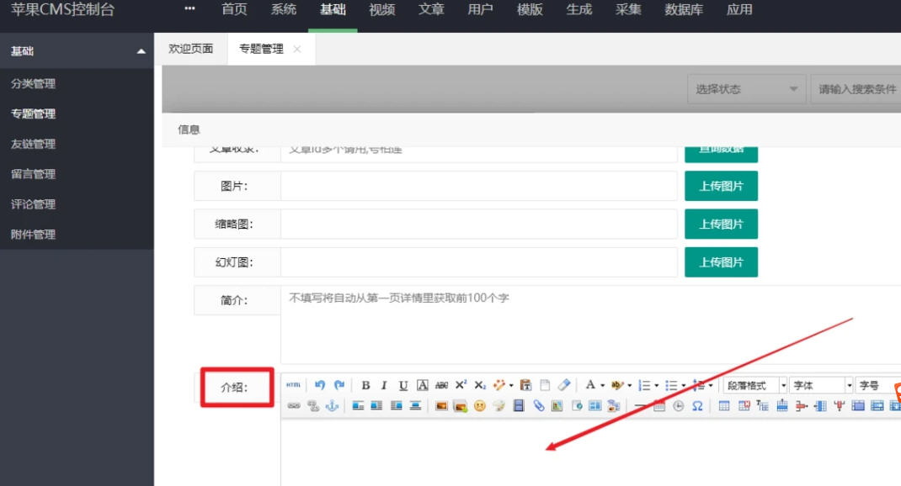The height and width of the screenshot is (486, 901).
Task: Click the superscript X² icon
Action: [461, 385]
